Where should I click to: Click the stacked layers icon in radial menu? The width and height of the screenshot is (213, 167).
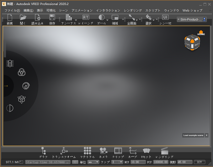tap(10, 63)
